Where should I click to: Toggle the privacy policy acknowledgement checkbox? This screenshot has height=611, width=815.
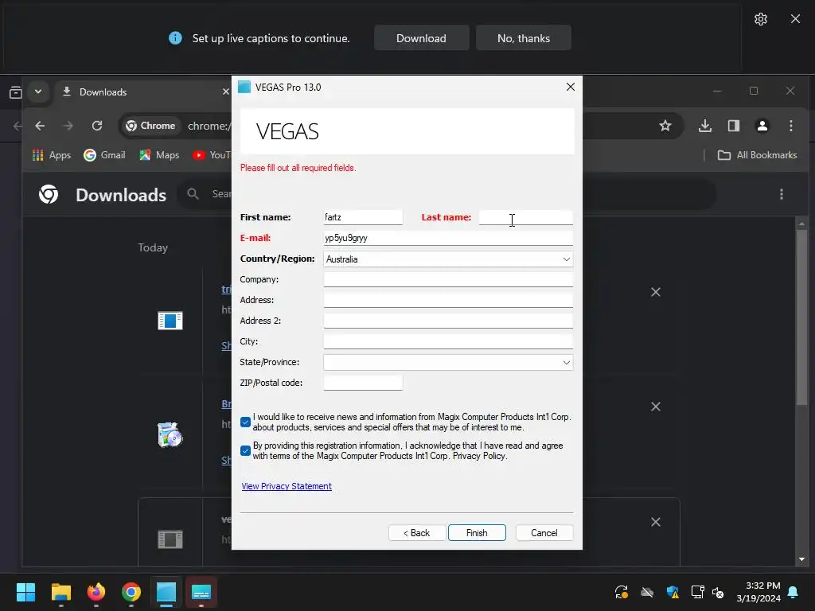pos(245,451)
